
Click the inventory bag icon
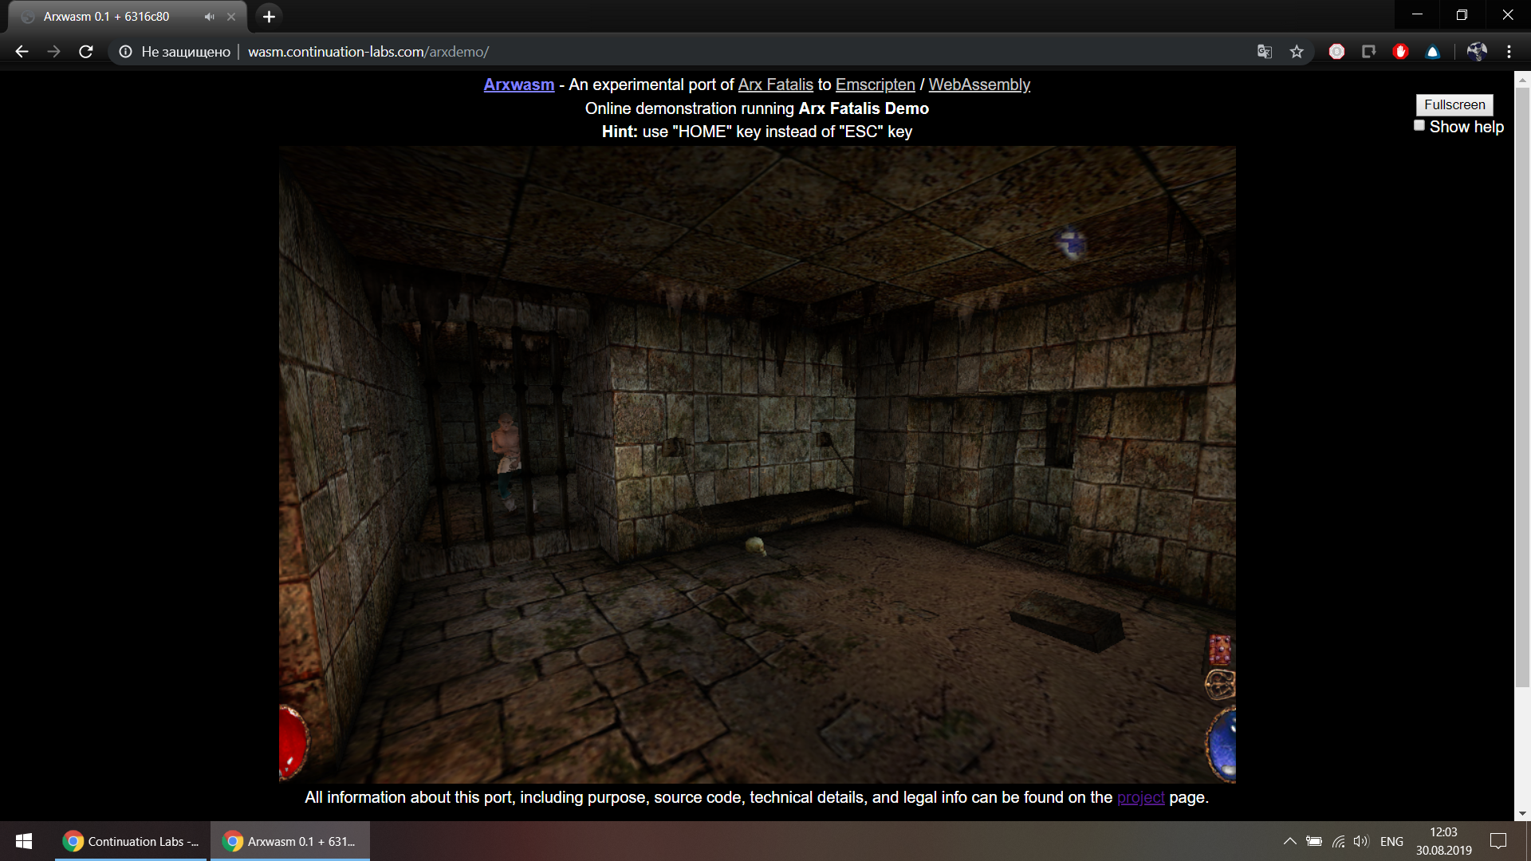1220,686
